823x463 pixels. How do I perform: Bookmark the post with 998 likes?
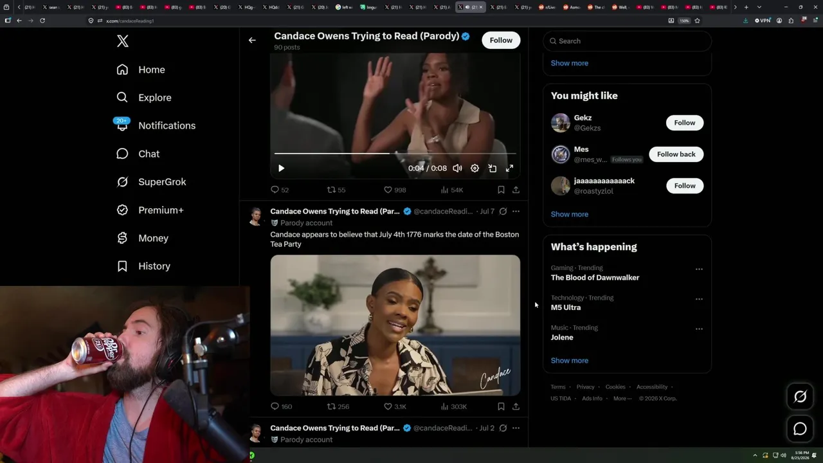coord(501,190)
